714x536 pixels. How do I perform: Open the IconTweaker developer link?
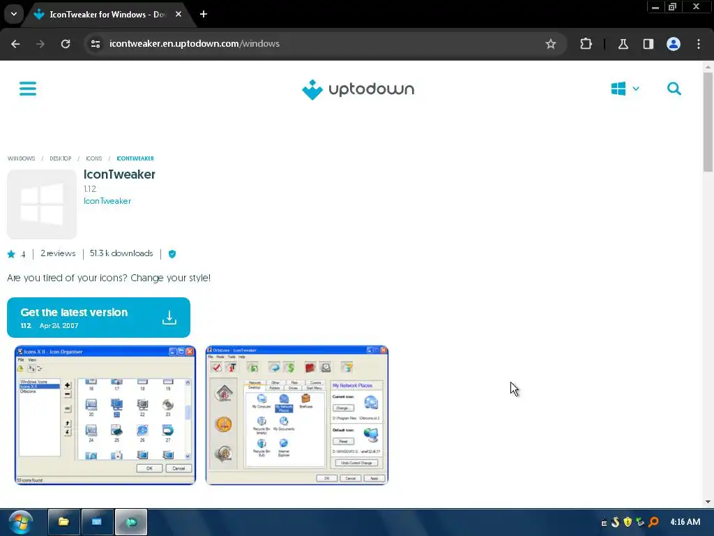[x=107, y=201]
